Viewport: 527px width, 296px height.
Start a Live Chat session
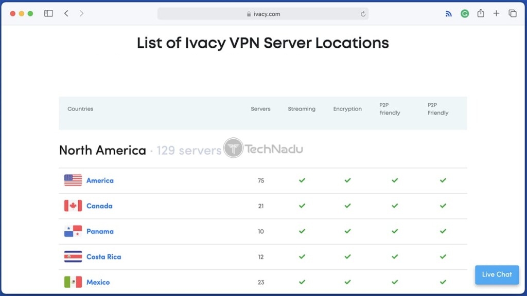(x=497, y=274)
